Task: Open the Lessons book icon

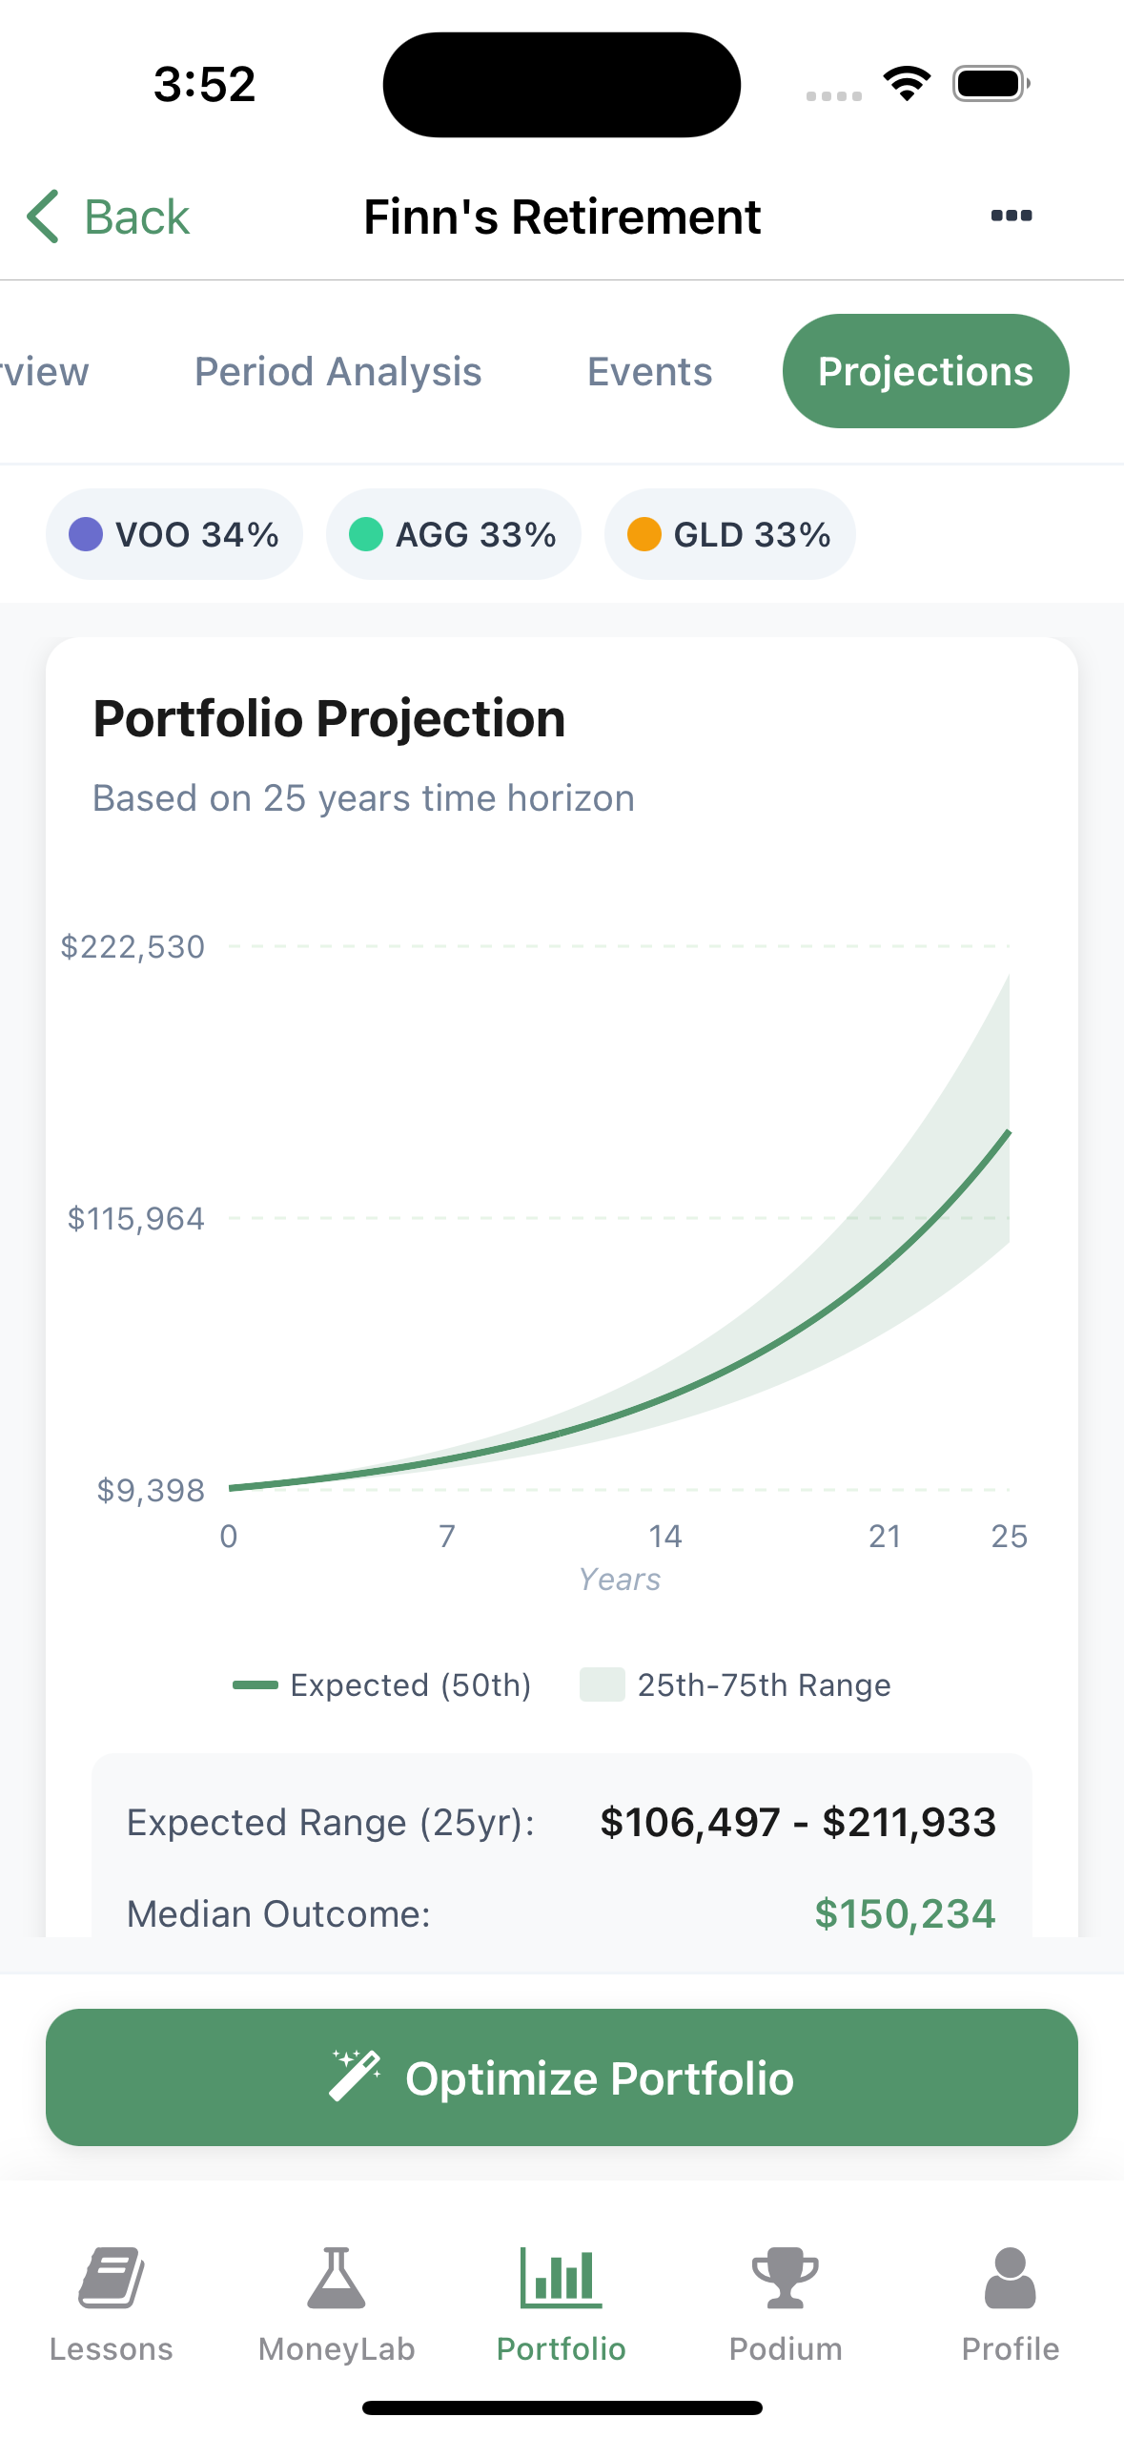Action: [x=112, y=2278]
